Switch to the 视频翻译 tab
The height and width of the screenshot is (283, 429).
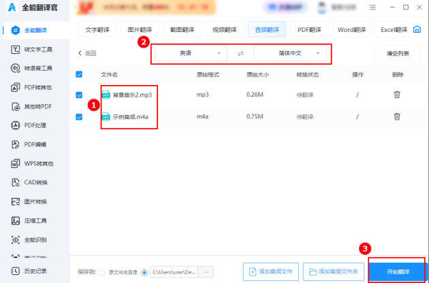pos(224,29)
